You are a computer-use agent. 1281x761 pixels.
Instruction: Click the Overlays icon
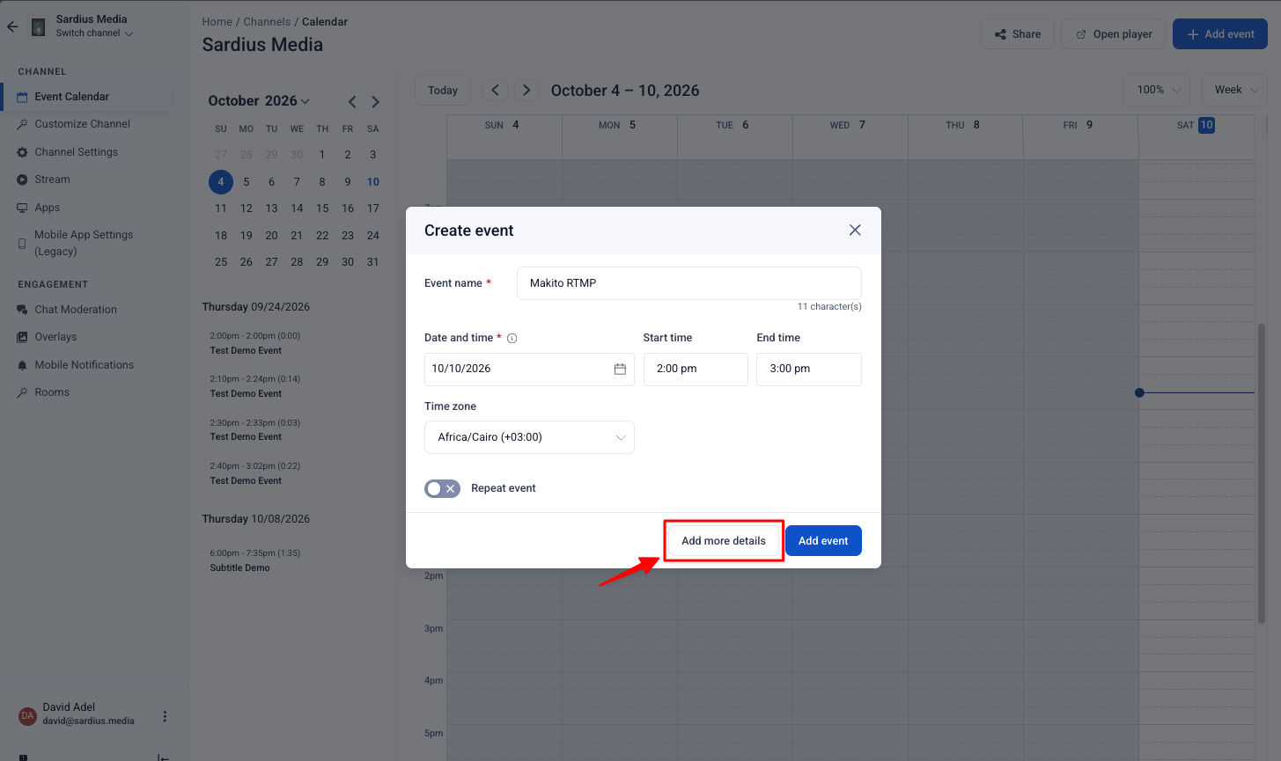tap(22, 337)
